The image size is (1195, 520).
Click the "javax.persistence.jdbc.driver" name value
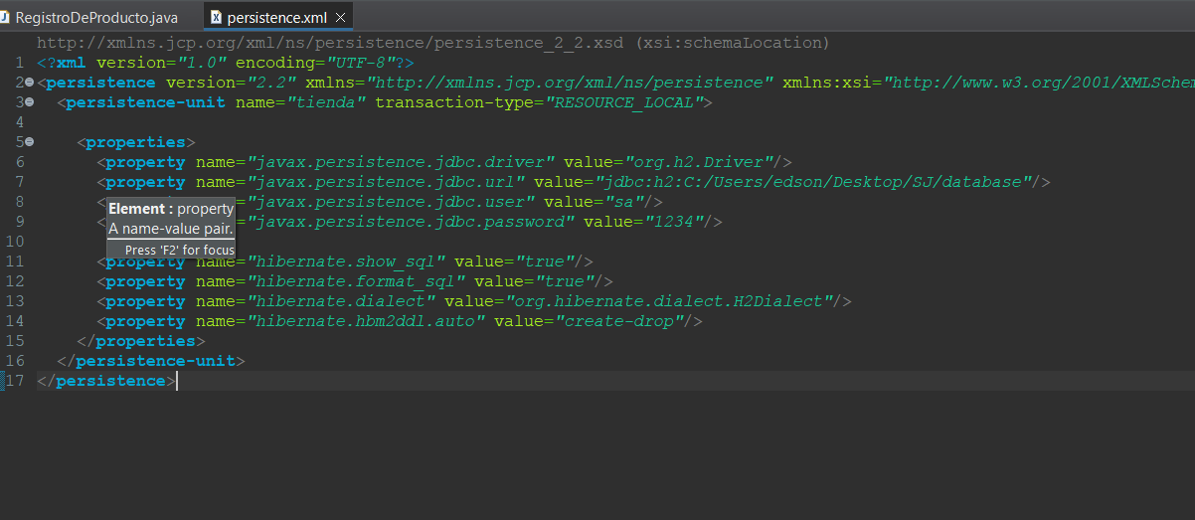click(401, 162)
